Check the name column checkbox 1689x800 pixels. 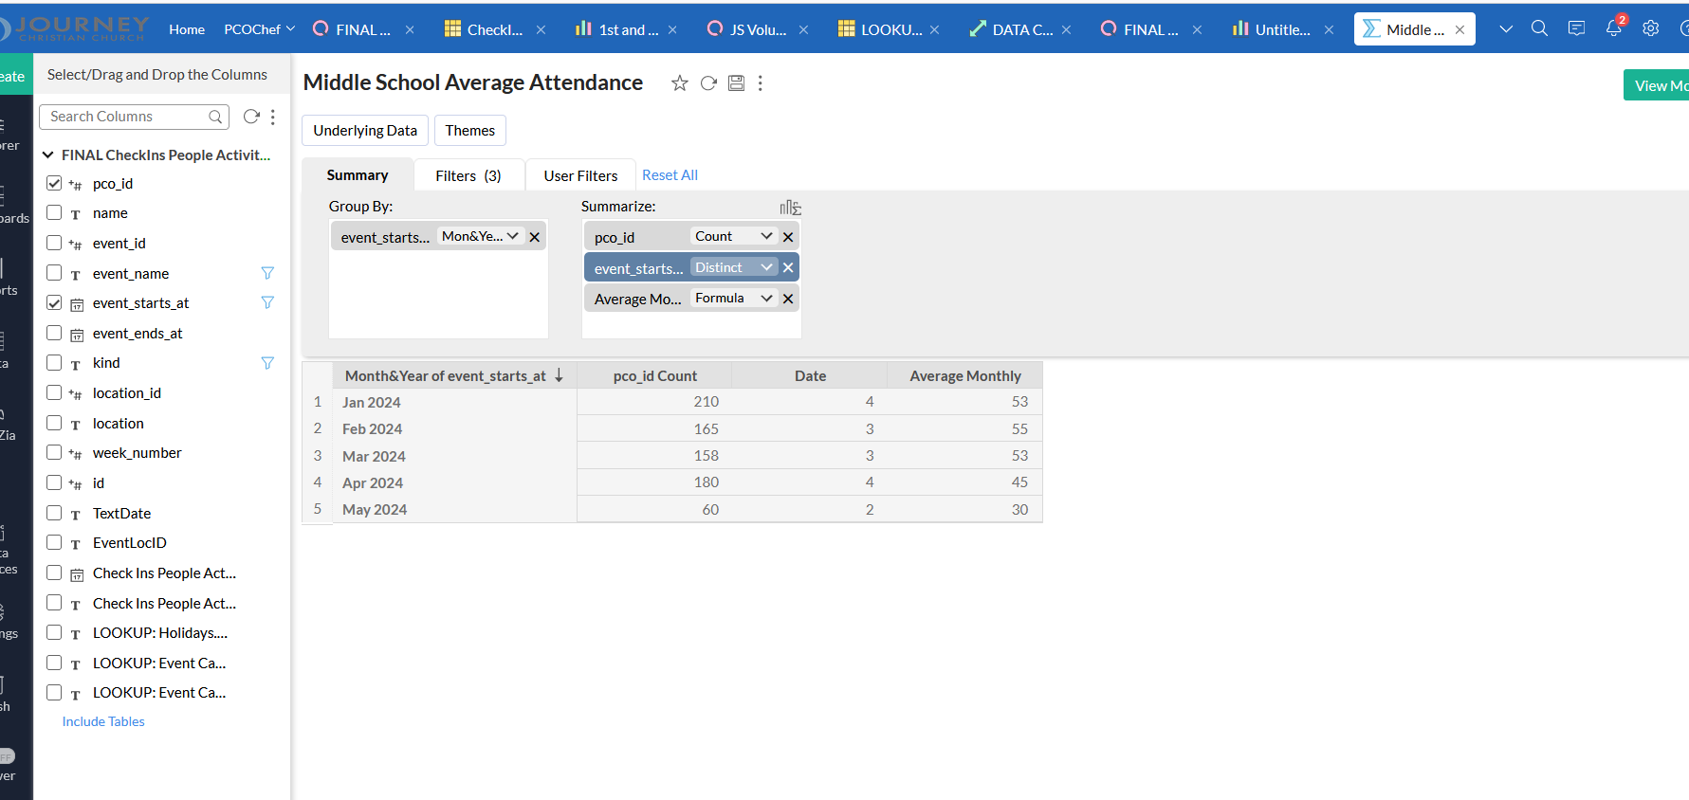pos(54,212)
